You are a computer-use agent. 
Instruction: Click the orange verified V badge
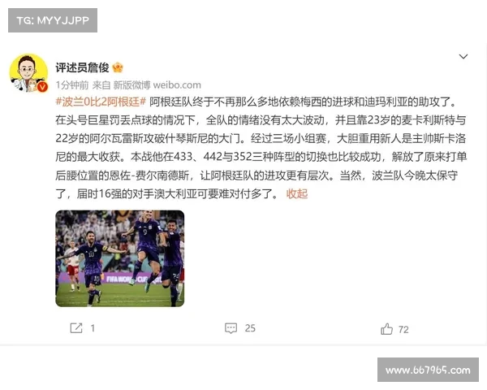[42, 86]
